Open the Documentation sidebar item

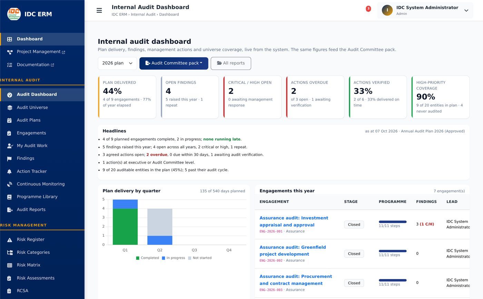coord(42,65)
